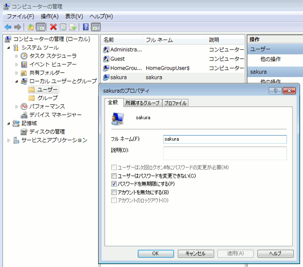The image size is (303, 267).
Task: Click the Properties toolbar icon
Action: [63, 27]
